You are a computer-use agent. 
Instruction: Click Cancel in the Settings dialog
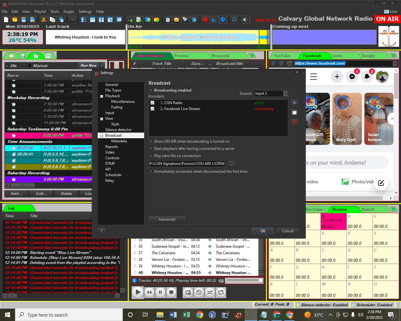(x=288, y=231)
